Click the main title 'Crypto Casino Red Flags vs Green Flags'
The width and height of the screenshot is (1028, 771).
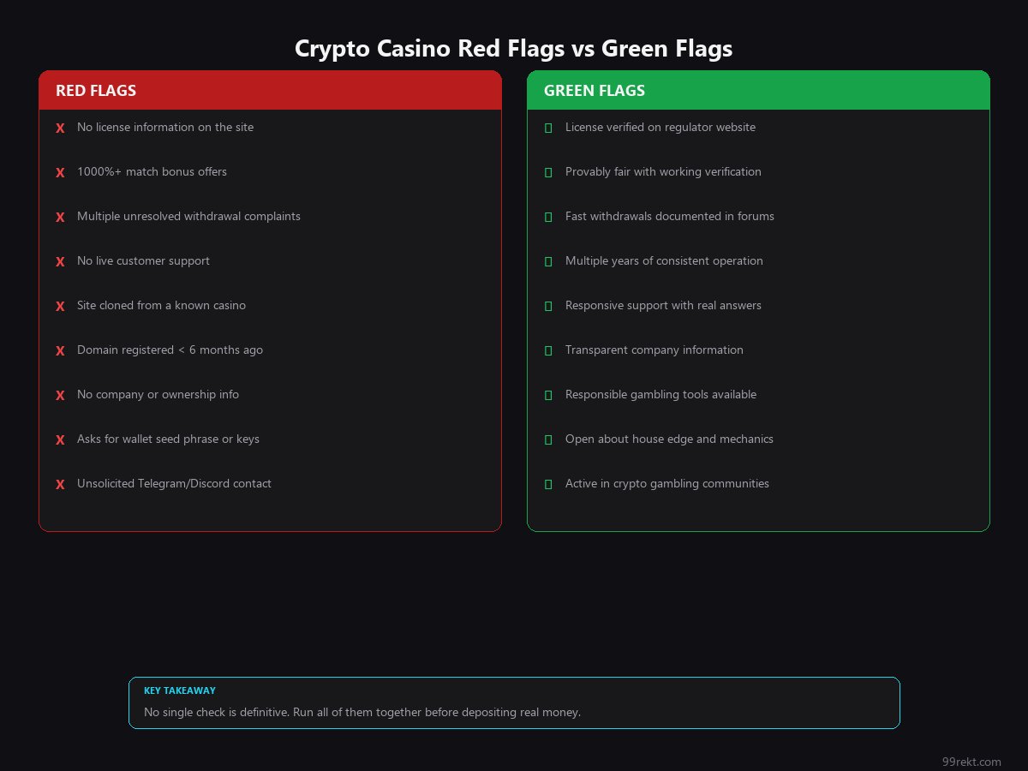coord(514,49)
